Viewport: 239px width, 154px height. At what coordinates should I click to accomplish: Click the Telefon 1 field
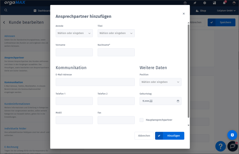pos(74,101)
